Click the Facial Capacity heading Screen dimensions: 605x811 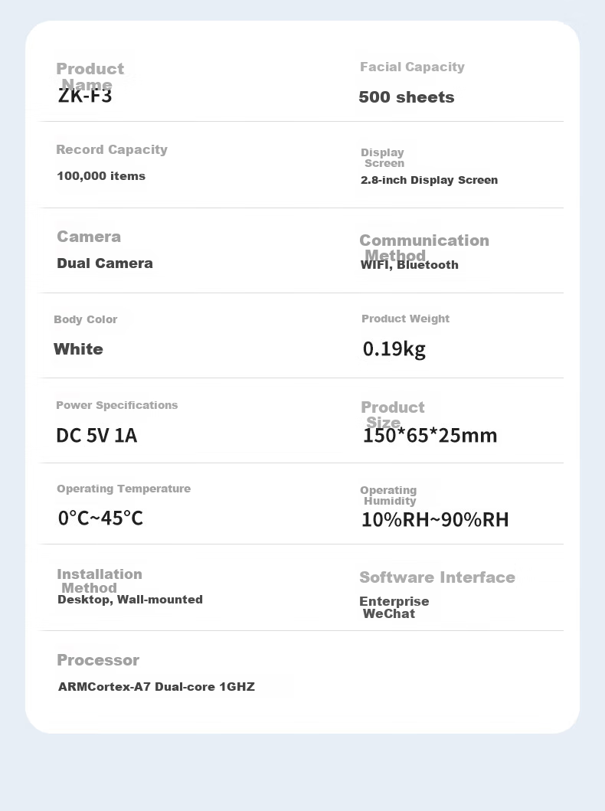click(x=412, y=67)
